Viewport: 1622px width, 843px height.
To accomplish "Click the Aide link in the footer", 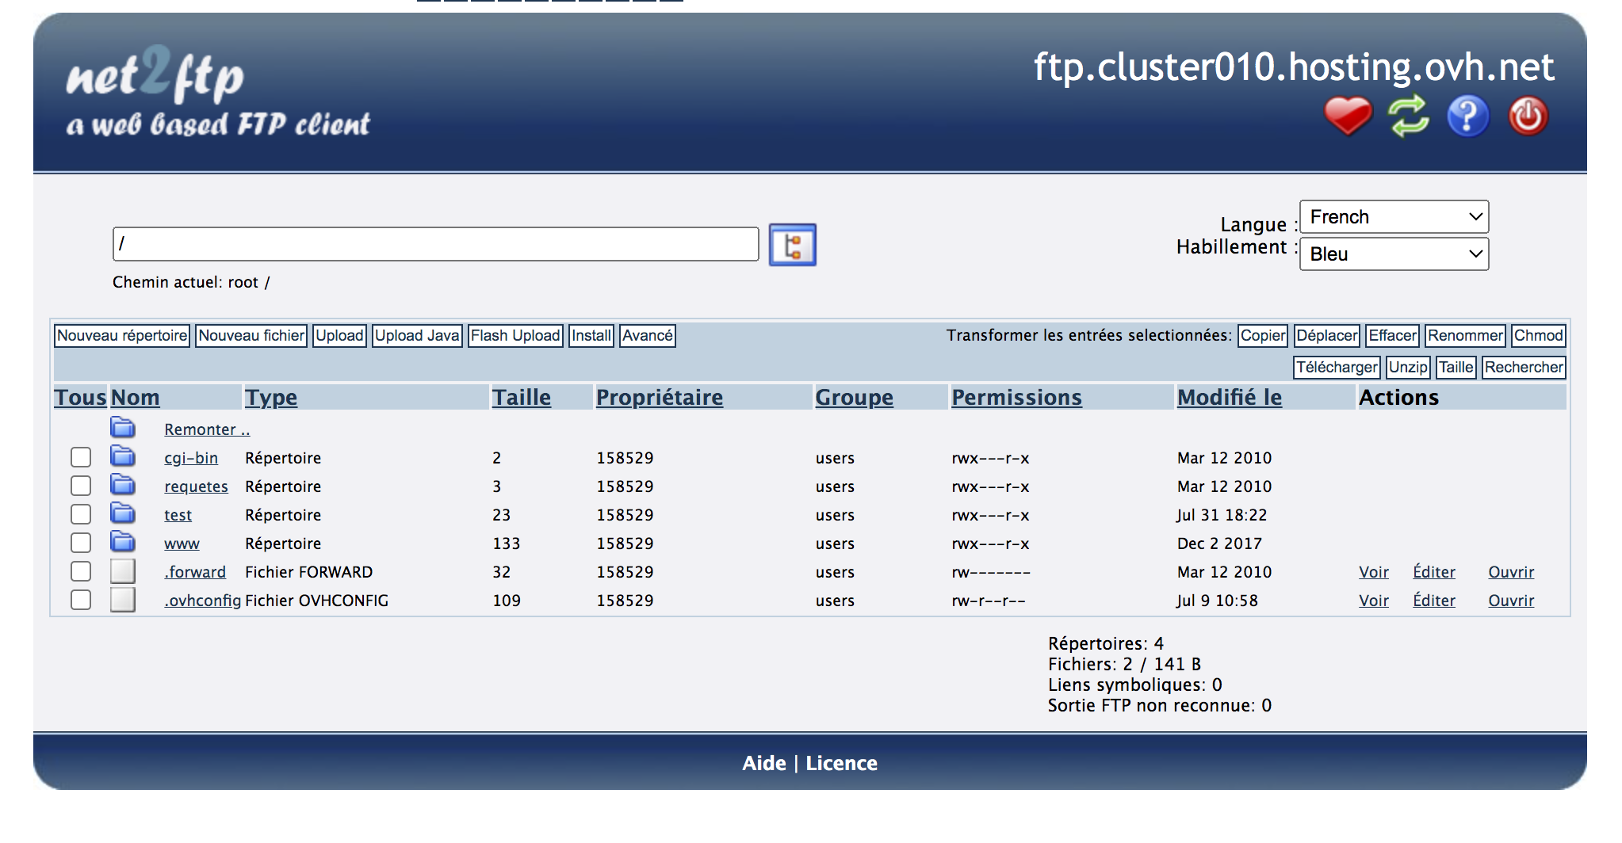I will 763,763.
